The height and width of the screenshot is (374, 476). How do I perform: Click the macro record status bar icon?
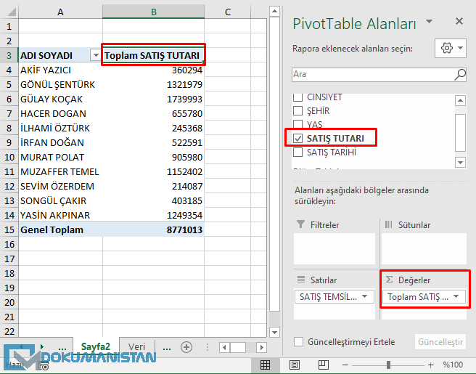pos(45,367)
